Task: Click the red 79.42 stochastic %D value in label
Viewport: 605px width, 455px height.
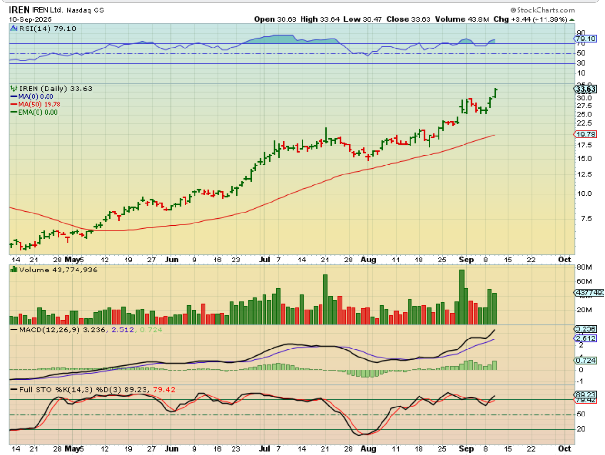Action: click(164, 389)
